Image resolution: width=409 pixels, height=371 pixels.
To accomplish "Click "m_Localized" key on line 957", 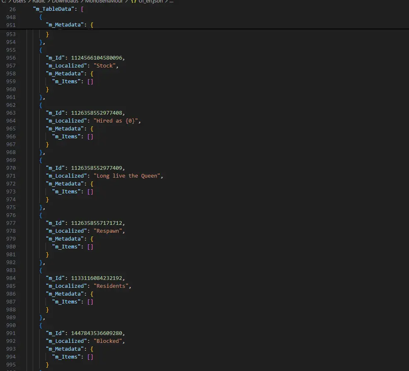I will (x=66, y=66).
